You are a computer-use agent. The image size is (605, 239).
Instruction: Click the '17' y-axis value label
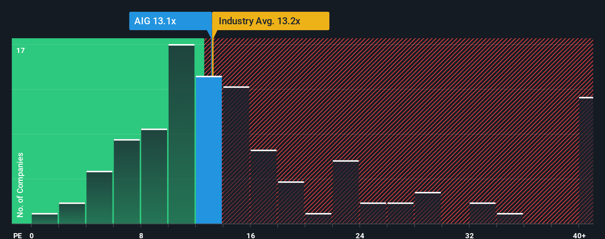click(x=21, y=50)
